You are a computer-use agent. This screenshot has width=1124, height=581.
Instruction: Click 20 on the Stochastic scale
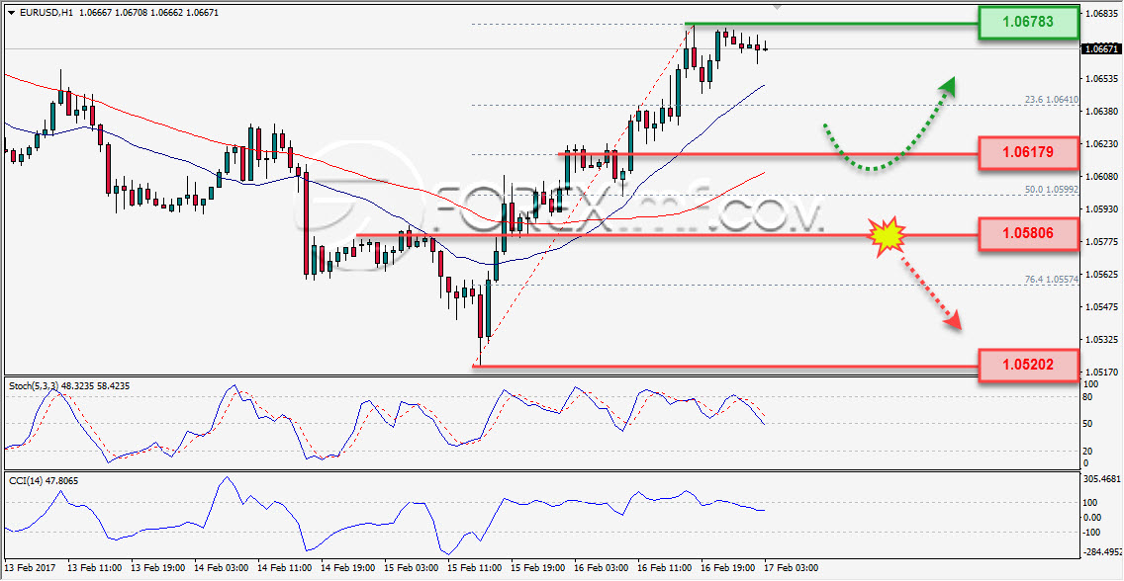[1088, 451]
